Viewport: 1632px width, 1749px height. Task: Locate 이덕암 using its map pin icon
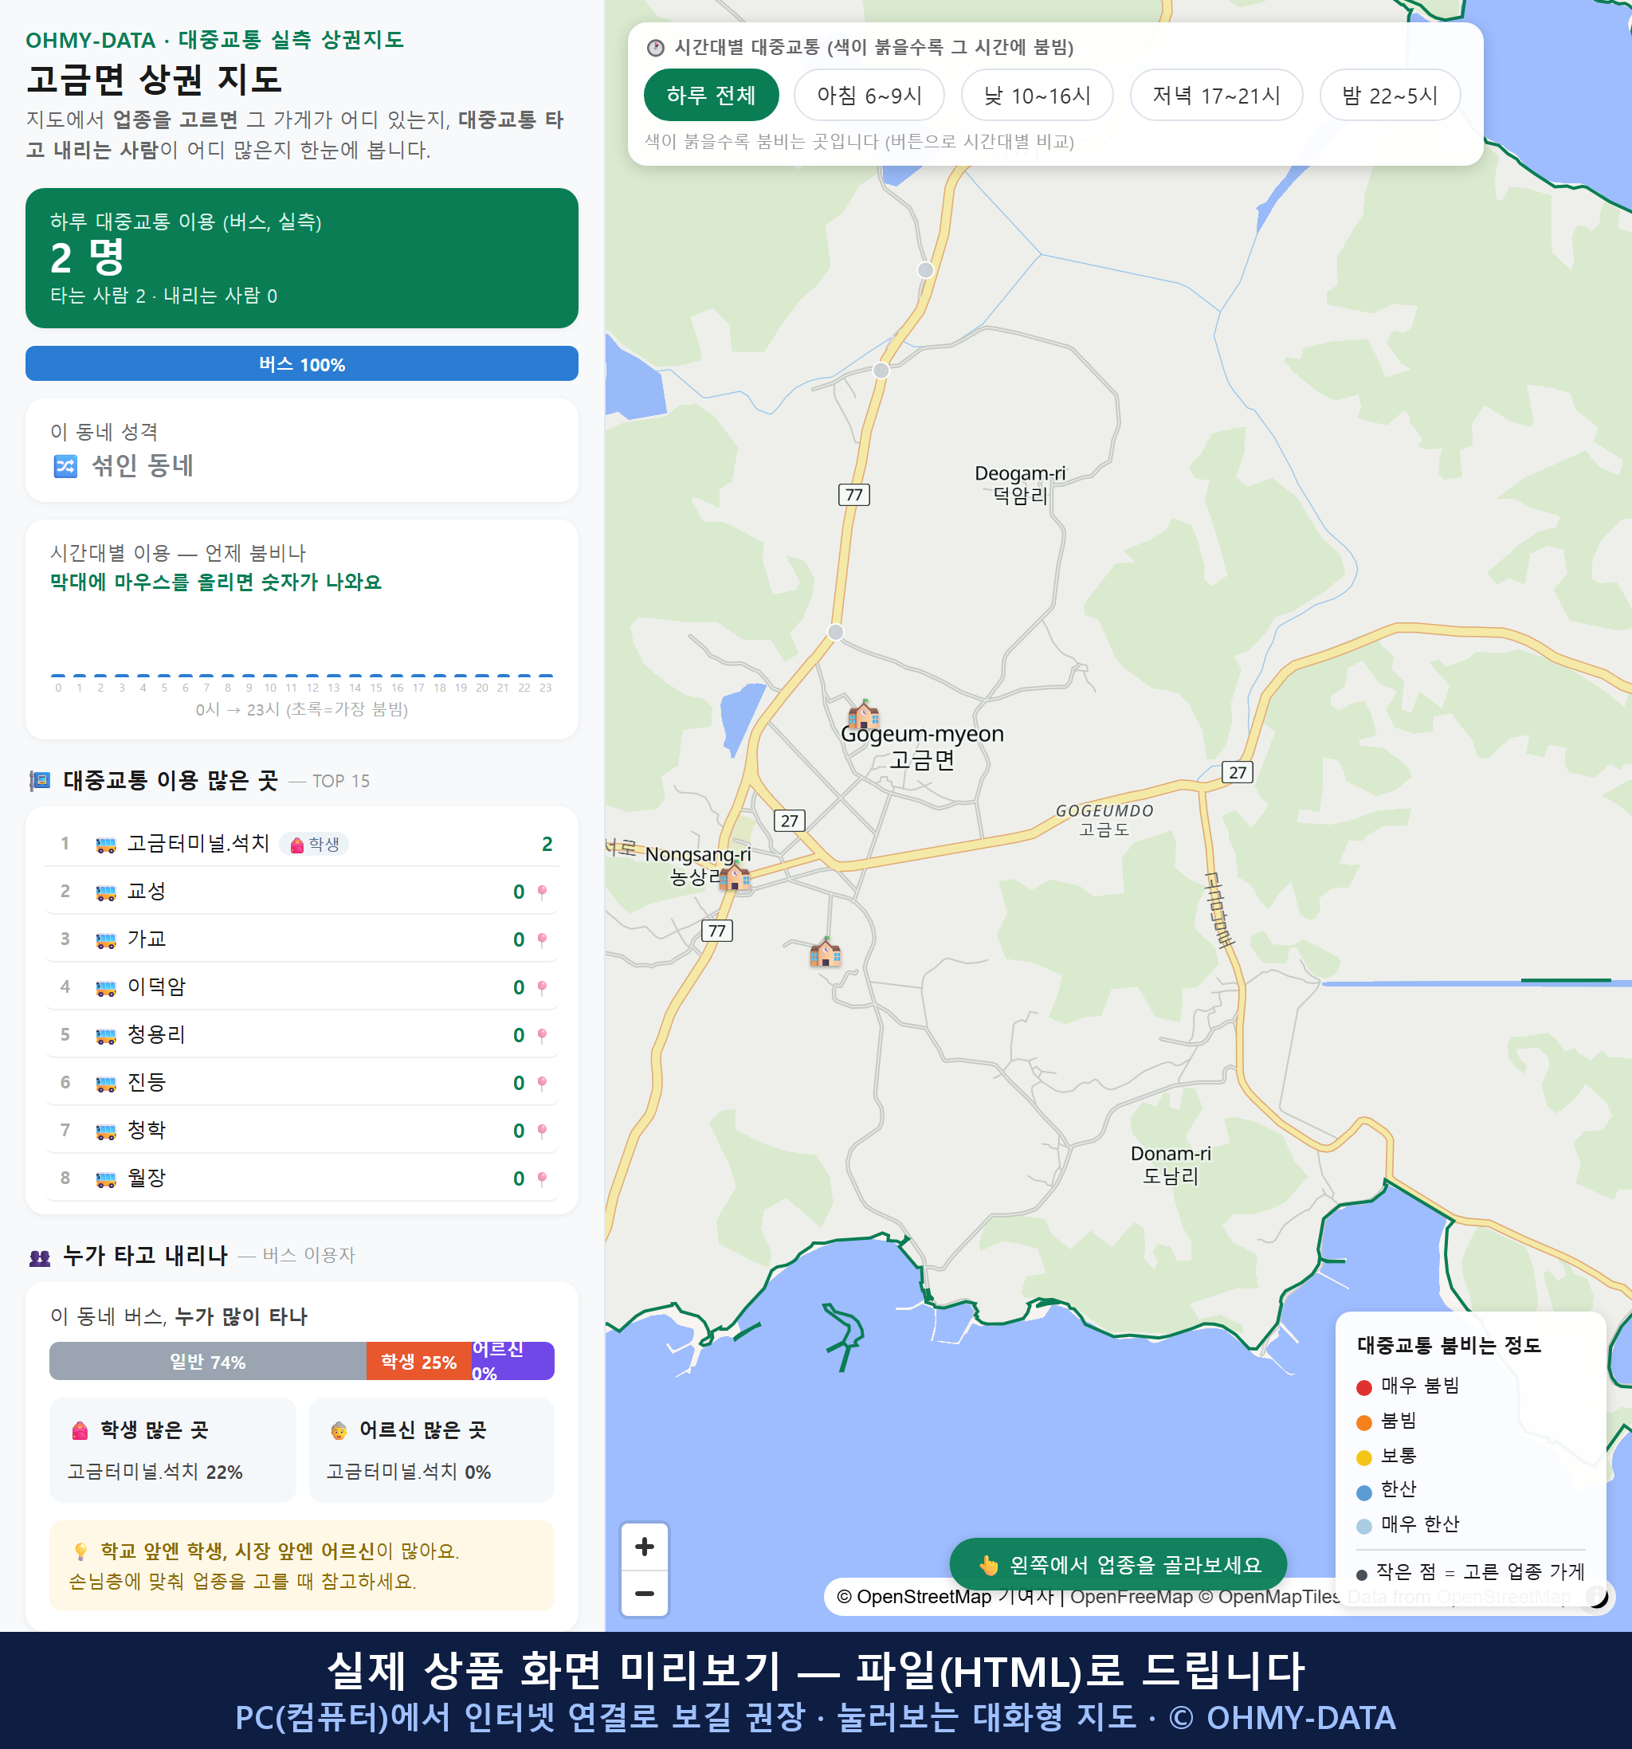[x=542, y=987]
